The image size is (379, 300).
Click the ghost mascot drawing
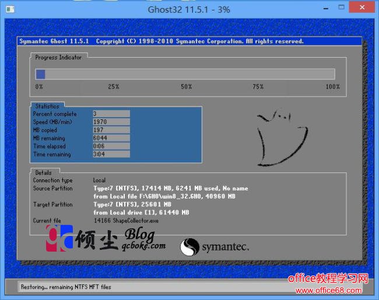pos(282,138)
